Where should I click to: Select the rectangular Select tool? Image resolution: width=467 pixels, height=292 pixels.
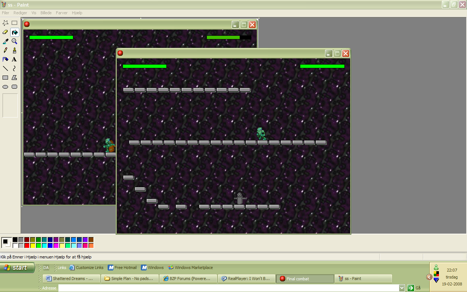coord(15,23)
